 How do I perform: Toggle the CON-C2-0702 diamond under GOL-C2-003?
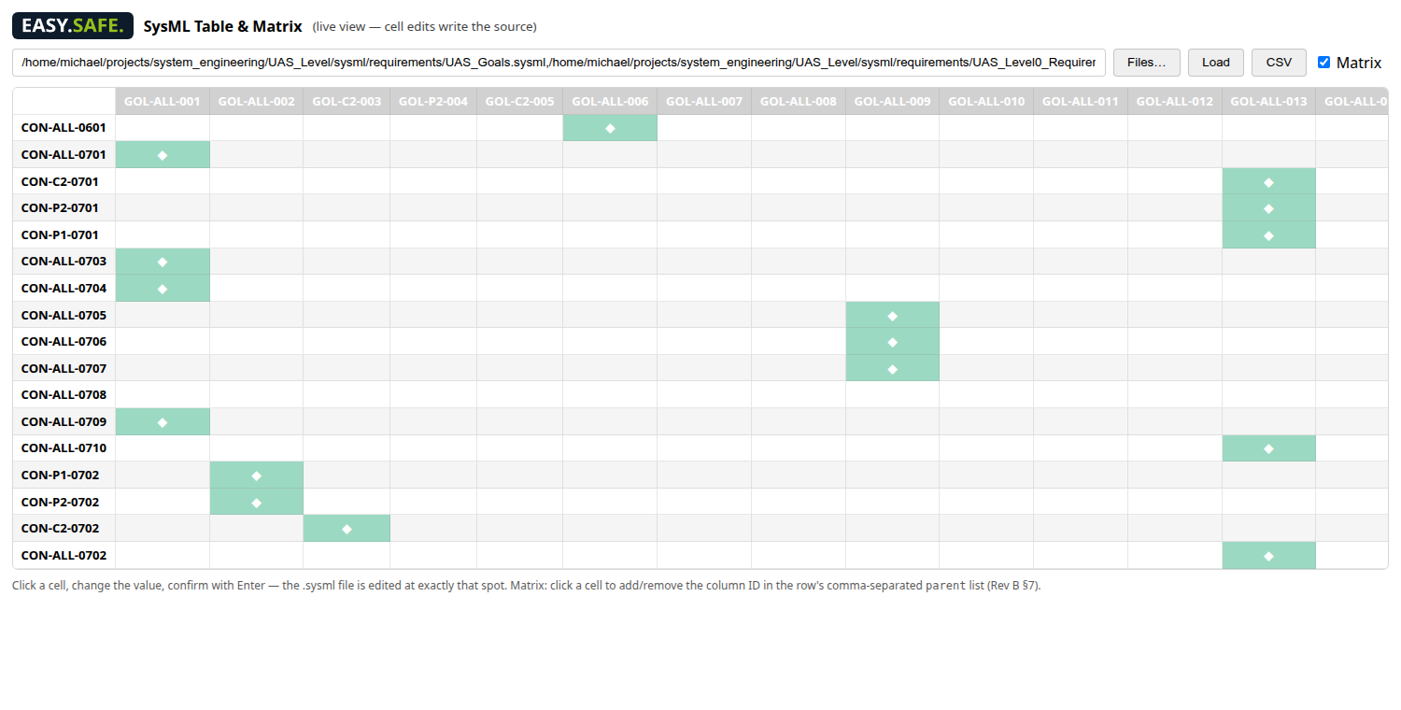point(347,529)
